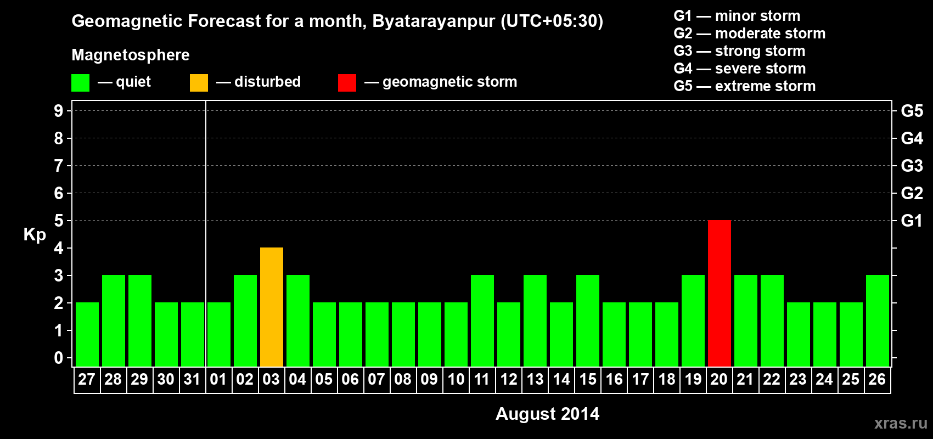Click the G3 label on right axis

912,166
